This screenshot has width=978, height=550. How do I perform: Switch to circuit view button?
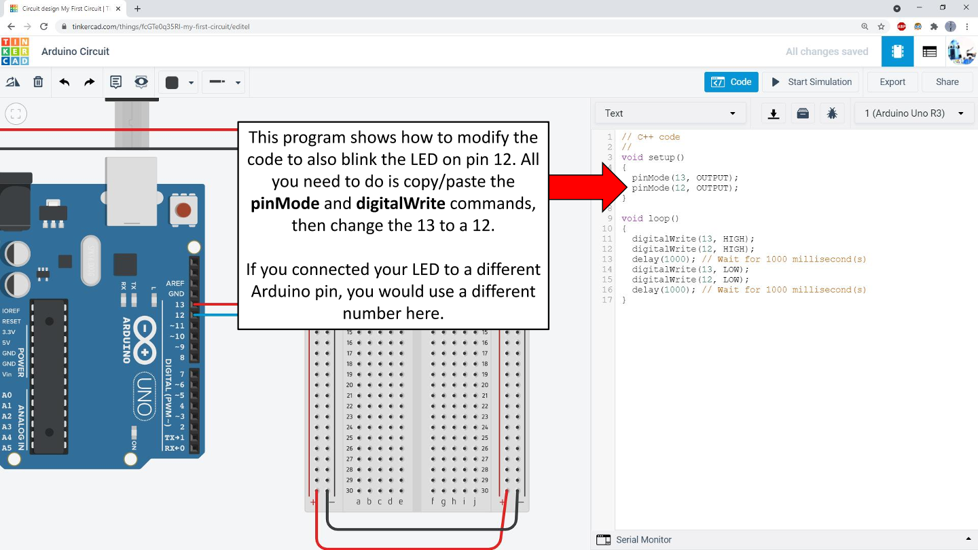point(897,52)
